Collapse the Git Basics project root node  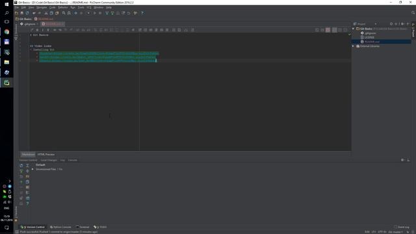click(x=354, y=29)
